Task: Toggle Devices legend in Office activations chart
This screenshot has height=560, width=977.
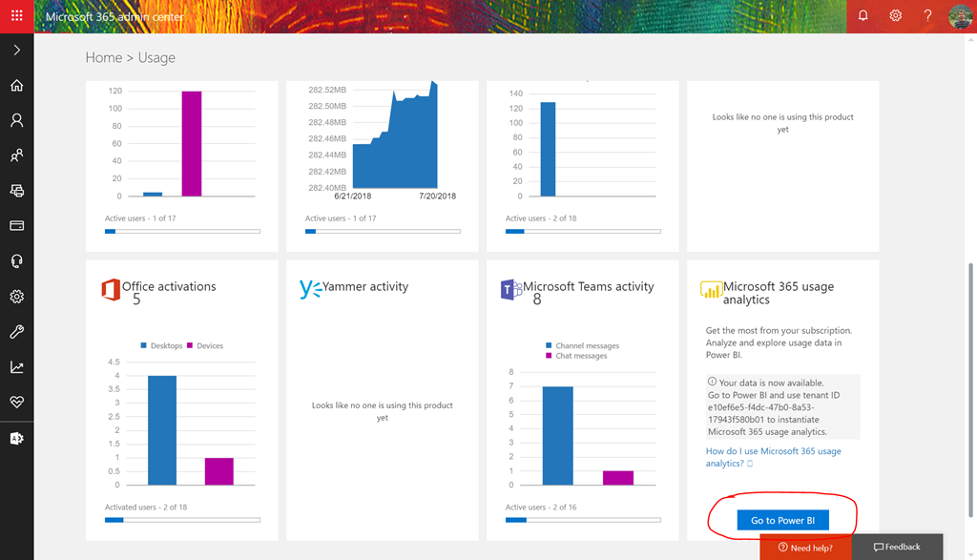Action: pyautogui.click(x=205, y=345)
